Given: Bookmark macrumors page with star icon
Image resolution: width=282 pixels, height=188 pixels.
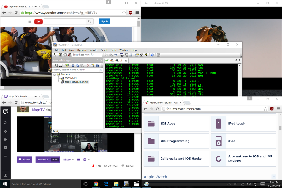Looking at the screenshot, I should tap(265, 109).
